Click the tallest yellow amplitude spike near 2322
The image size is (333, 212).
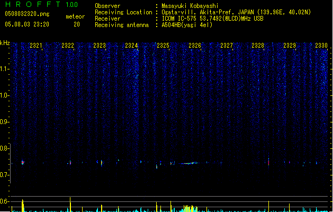click(70, 204)
